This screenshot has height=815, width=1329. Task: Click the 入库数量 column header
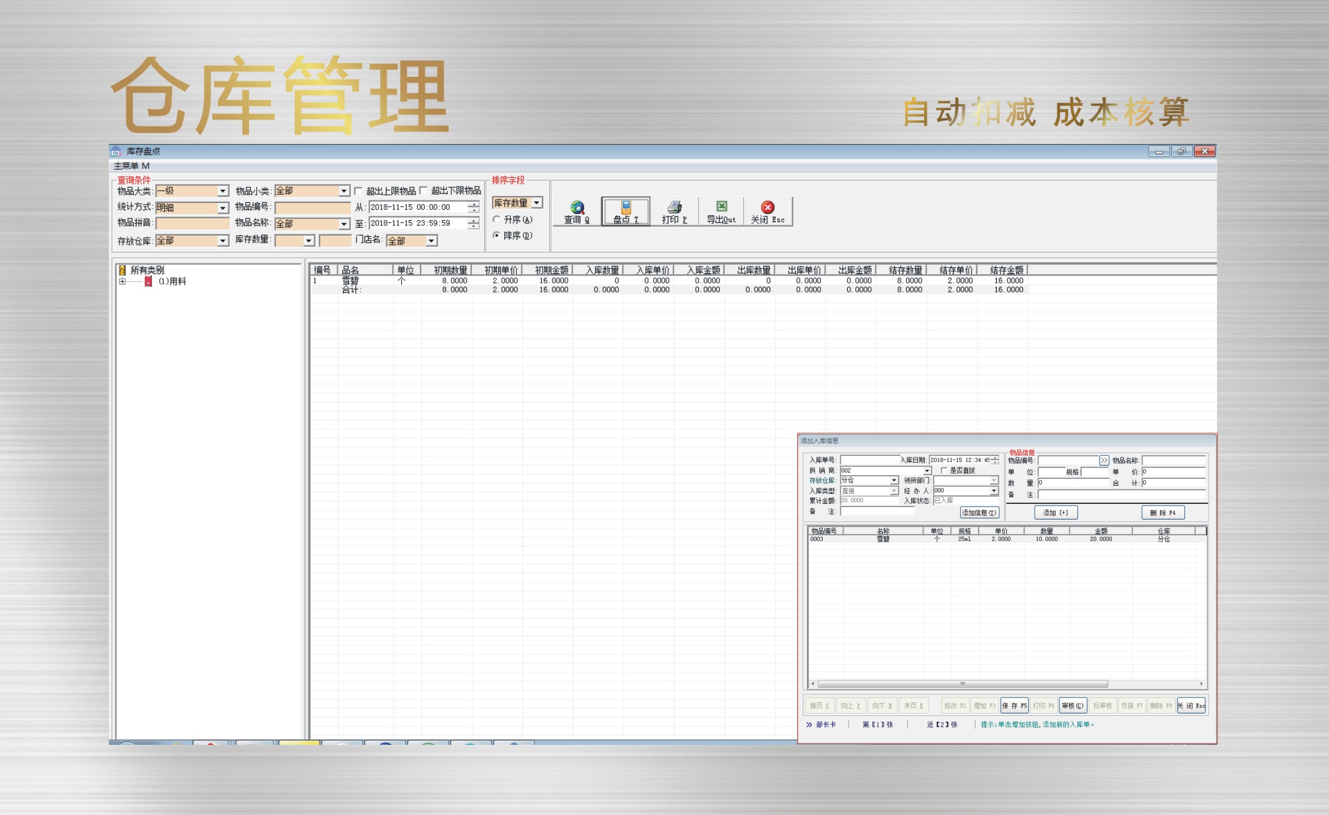(598, 270)
